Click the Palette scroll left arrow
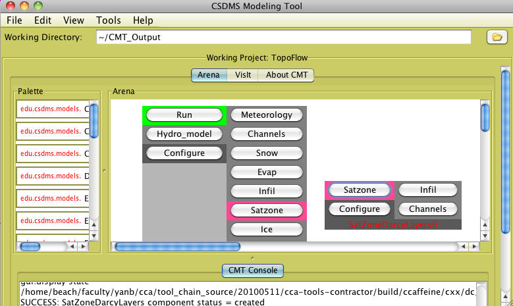The image size is (513, 306). point(72,247)
